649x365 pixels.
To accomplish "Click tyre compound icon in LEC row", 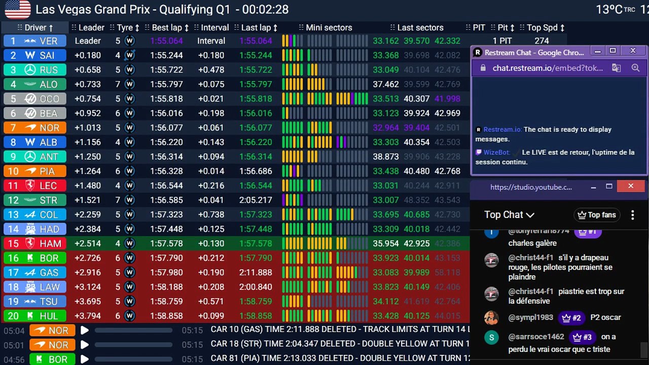I will click(130, 186).
